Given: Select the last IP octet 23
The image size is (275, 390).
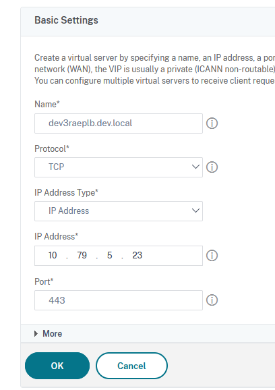Looking at the screenshot, I should 137,256.
